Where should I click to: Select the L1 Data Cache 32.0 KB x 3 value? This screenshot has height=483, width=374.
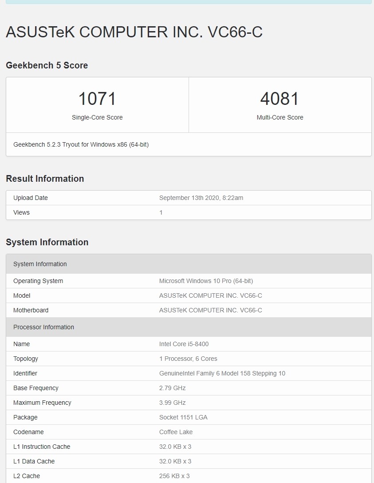tap(175, 461)
